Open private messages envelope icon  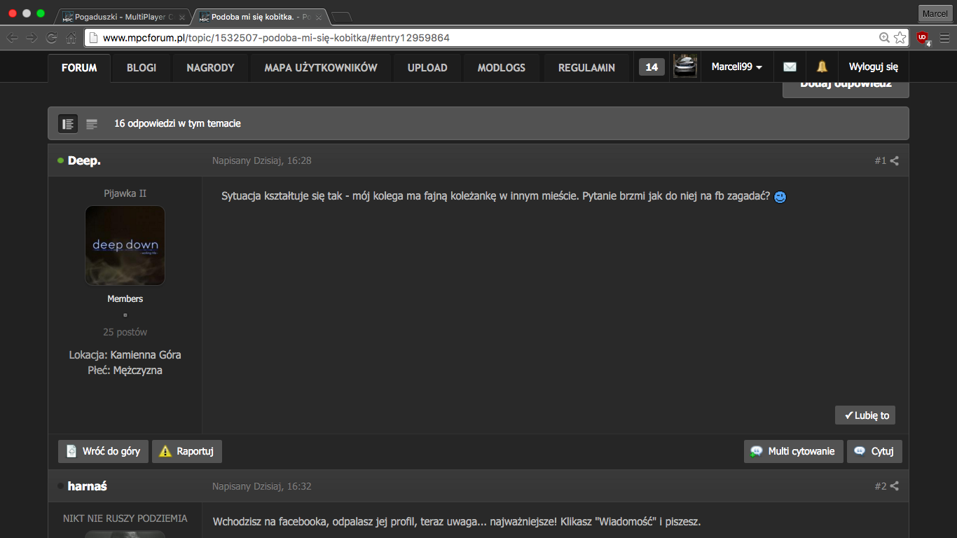(x=790, y=67)
